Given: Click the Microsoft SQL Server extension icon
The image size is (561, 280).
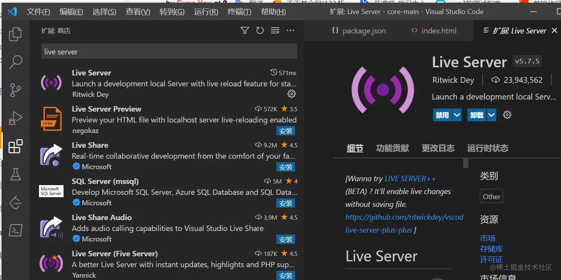Looking at the screenshot, I should [51, 191].
